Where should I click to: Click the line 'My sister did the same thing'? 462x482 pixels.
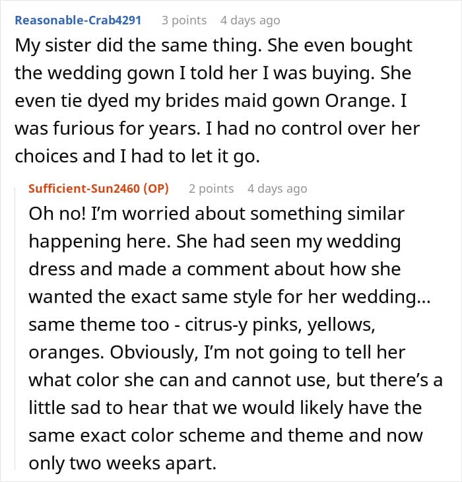coord(138,46)
